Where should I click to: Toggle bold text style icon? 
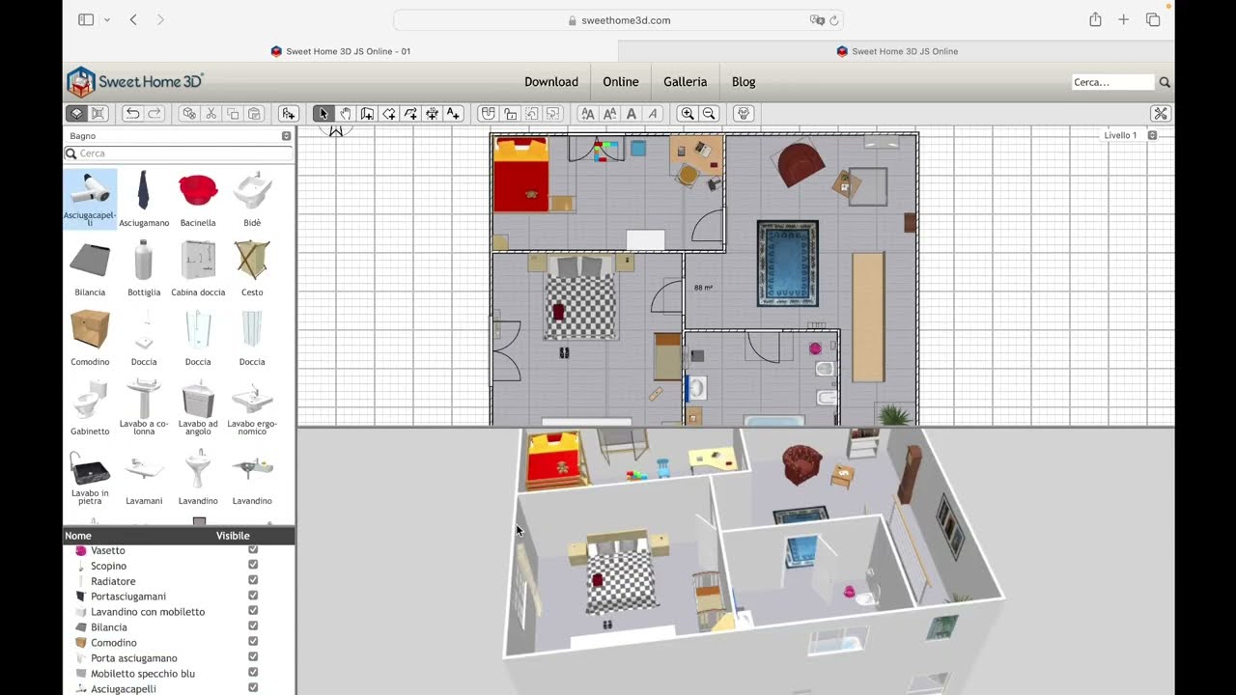coord(632,114)
